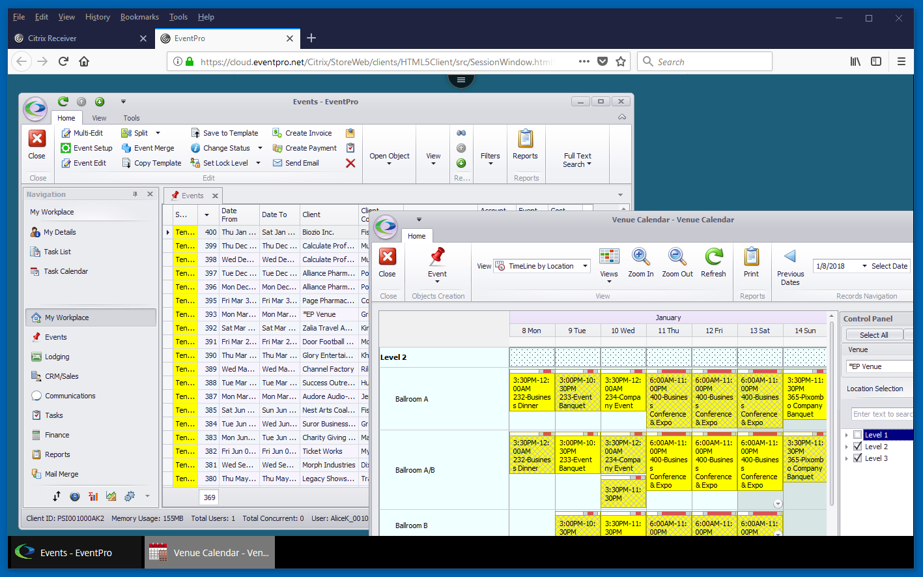
Task: Click the green refresh arrow in Events quick toolbar
Action: [x=63, y=101]
